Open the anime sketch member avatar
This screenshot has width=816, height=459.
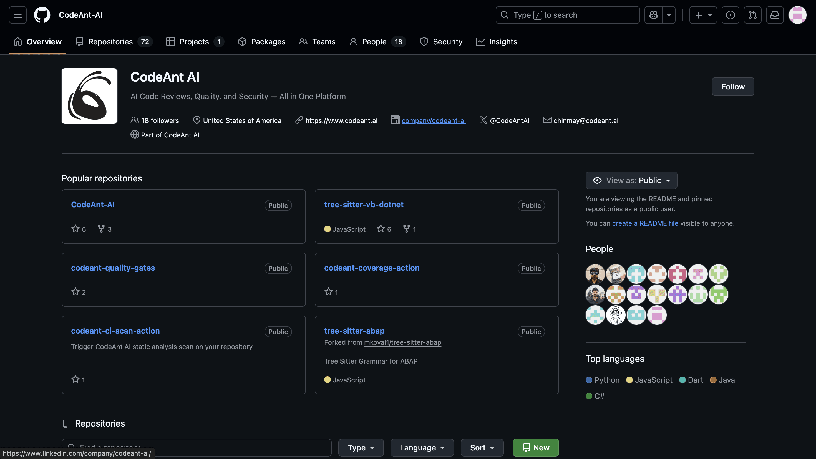[616, 315]
